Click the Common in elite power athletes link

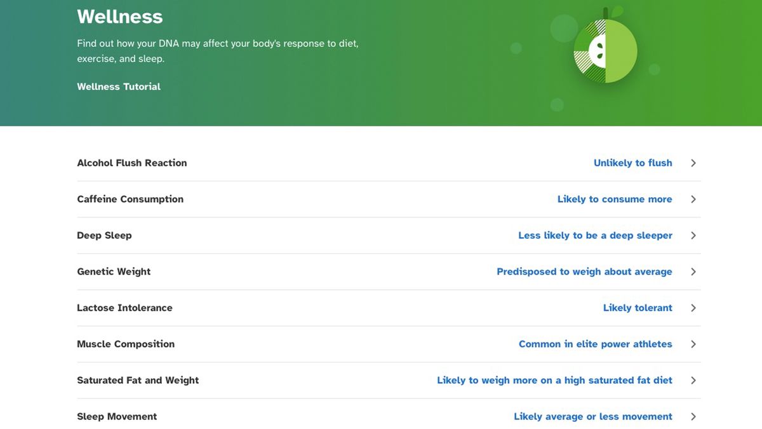595,344
